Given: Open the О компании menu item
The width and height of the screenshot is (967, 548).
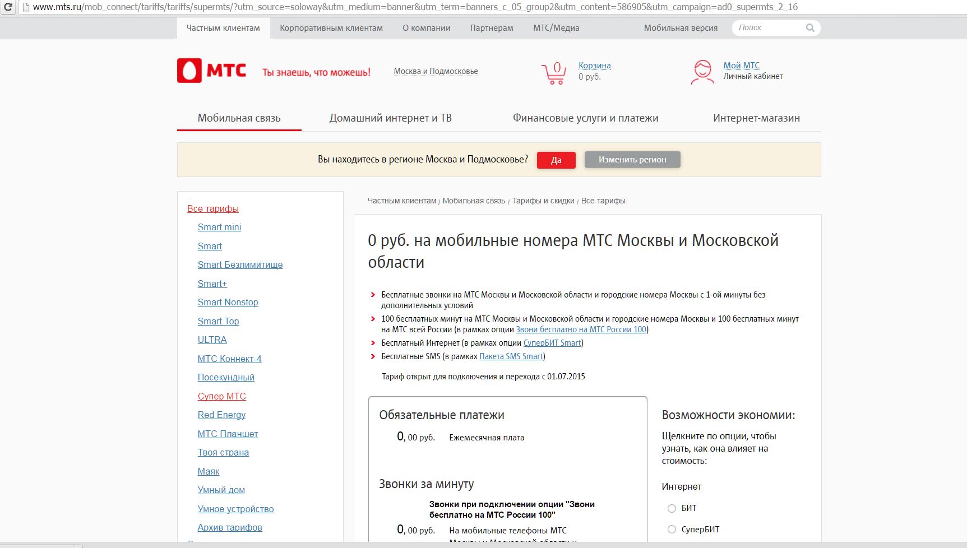Looking at the screenshot, I should tap(427, 28).
